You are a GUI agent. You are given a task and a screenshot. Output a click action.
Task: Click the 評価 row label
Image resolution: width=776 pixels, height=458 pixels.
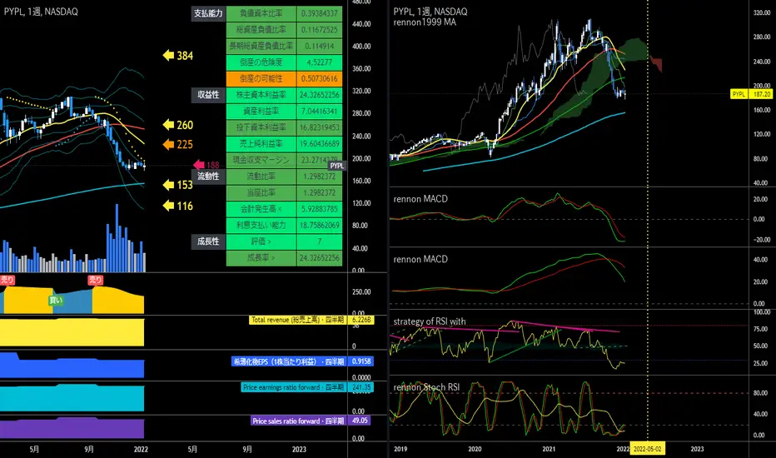tap(261, 241)
